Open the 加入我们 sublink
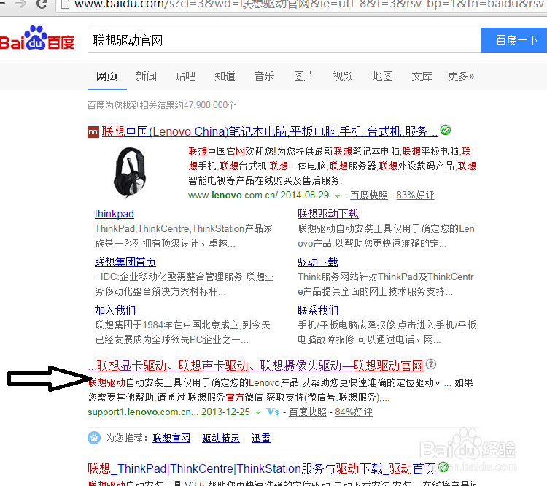Image resolution: width=547 pixels, height=486 pixels. 115,310
